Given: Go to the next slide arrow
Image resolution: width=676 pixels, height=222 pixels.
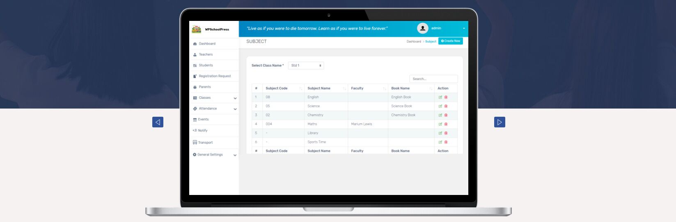Looking at the screenshot, I should [x=500, y=122].
